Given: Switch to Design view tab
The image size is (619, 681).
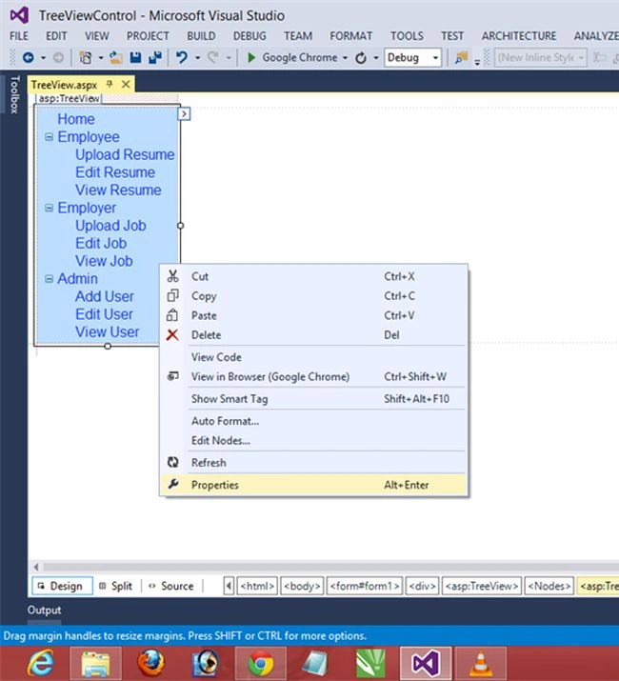Looking at the screenshot, I should [x=62, y=586].
